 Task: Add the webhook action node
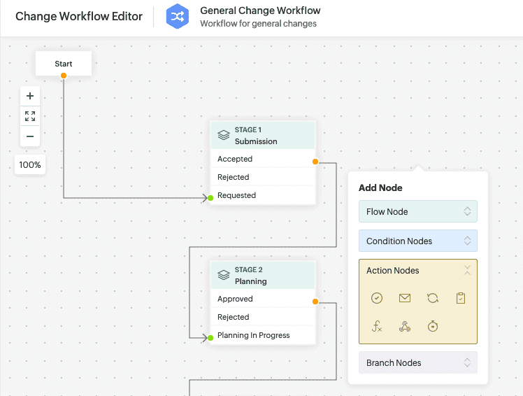pos(405,326)
